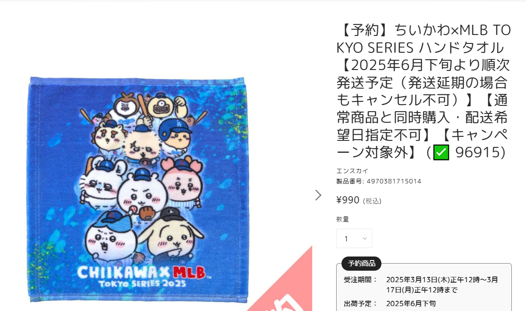526x311 pixels.
Task: Click the product number 4970381715014
Action: tap(394, 181)
